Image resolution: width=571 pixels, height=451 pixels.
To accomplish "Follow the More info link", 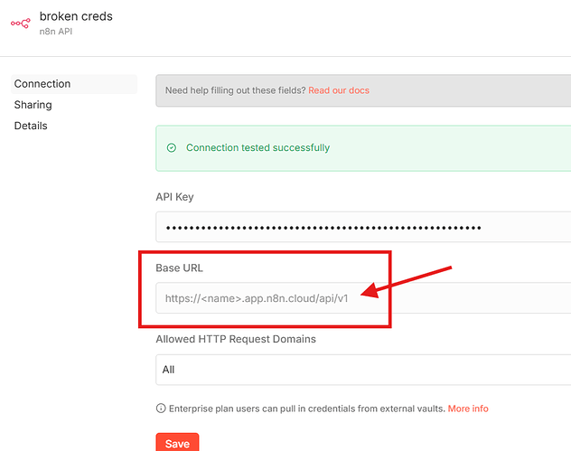I will click(468, 409).
